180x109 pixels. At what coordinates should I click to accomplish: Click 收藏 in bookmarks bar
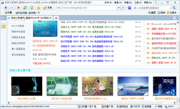coord(8,13)
